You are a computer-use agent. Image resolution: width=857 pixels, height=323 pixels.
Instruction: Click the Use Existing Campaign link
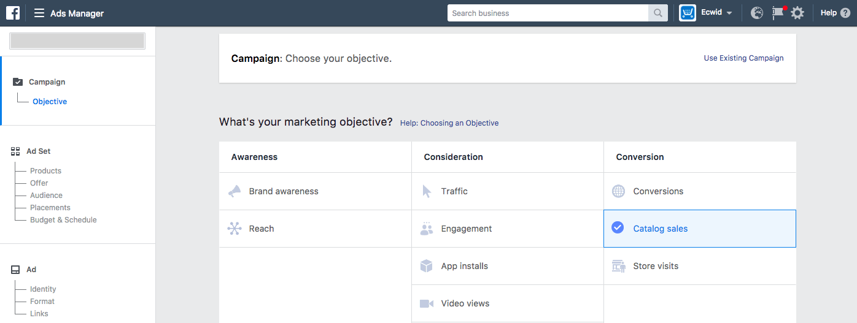743,58
